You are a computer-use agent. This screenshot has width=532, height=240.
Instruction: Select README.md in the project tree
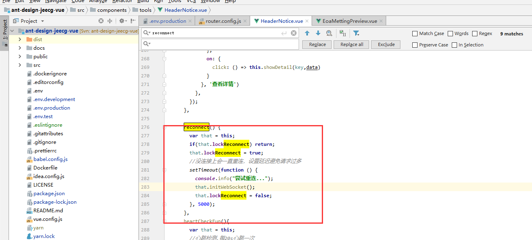tap(48, 211)
